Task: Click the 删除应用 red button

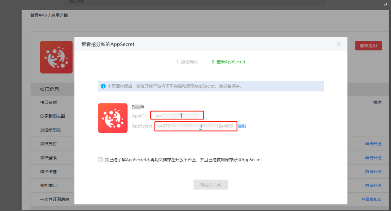Action: tap(369, 45)
